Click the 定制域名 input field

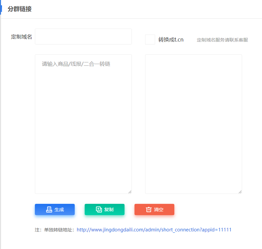[x=83, y=37]
